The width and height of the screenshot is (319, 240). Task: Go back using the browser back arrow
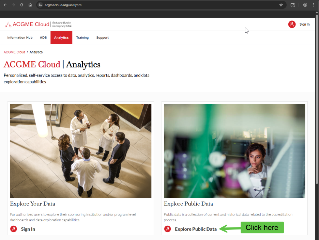(5, 5)
